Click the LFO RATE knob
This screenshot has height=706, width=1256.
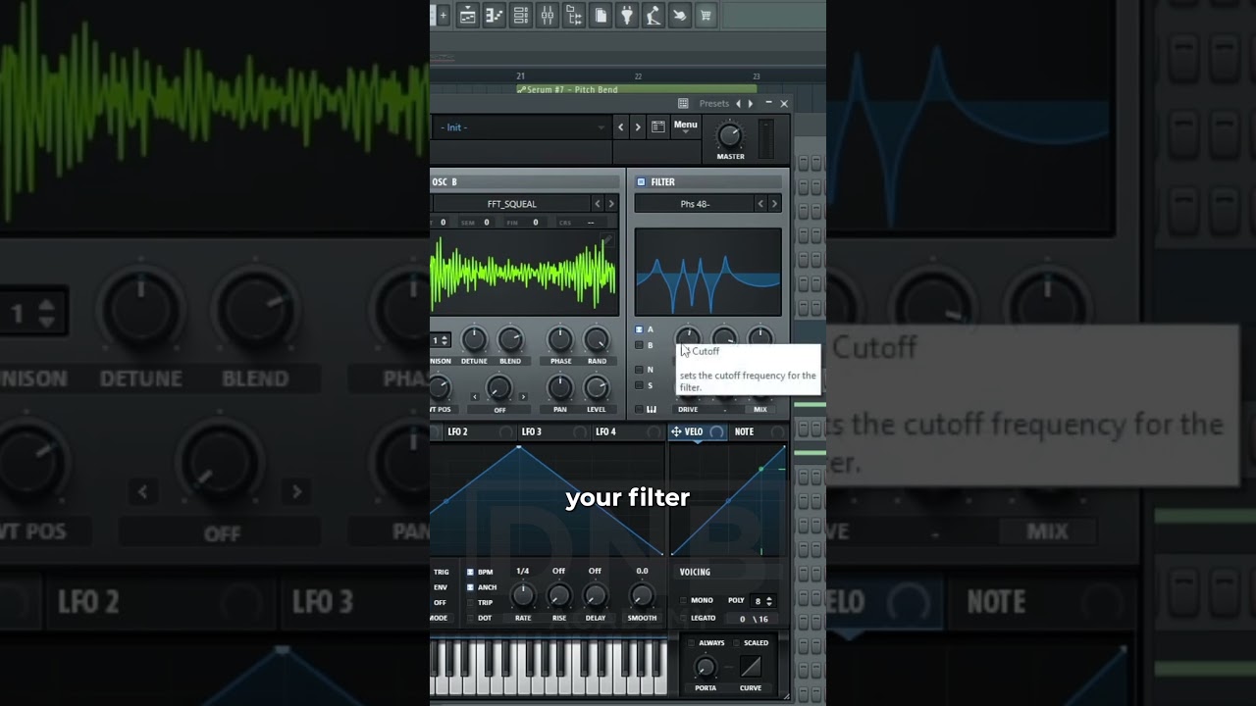tap(523, 595)
